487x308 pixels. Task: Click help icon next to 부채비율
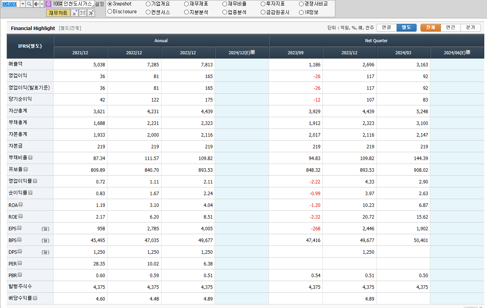pyautogui.click(x=30, y=158)
